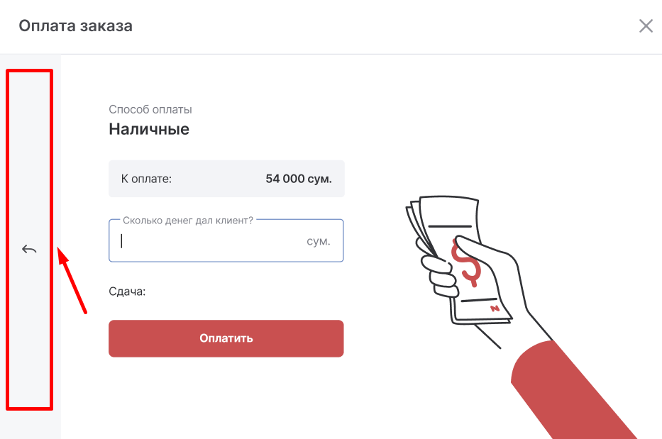This screenshot has height=439, width=662.
Task: Close the Оплата заказа dialog
Action: 646,27
